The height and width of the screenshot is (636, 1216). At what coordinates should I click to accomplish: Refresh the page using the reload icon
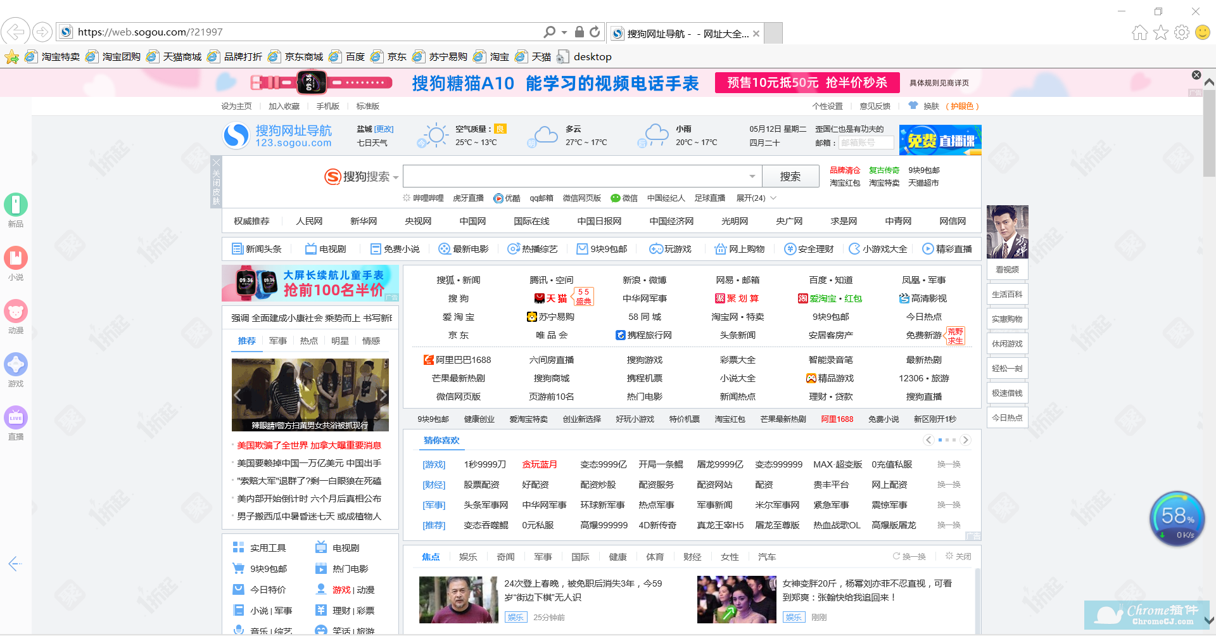coord(595,32)
